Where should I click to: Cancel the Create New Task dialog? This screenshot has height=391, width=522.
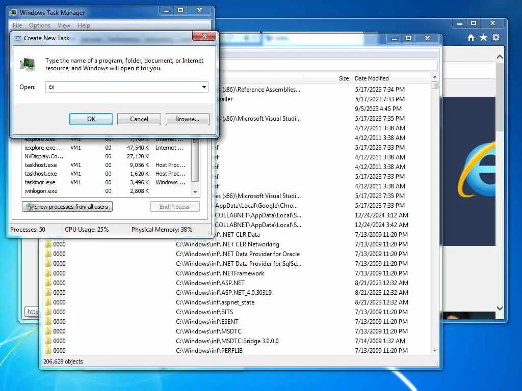point(139,119)
